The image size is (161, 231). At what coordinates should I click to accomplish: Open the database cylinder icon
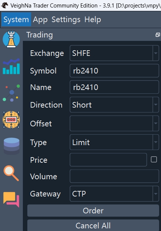(12, 146)
